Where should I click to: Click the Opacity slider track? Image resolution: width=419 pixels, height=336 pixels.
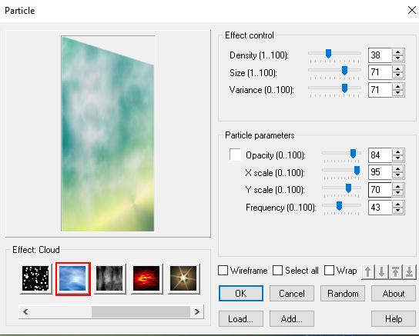pyautogui.click(x=341, y=153)
